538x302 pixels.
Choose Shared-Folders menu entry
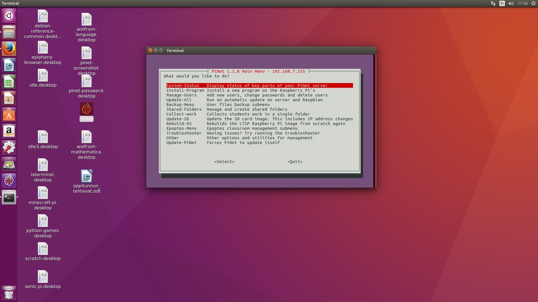click(259, 109)
